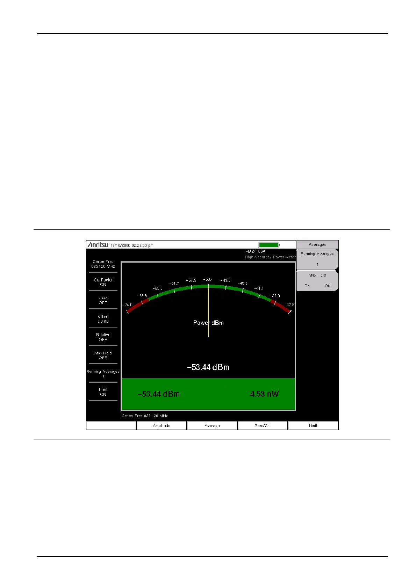
Task: Click the blank first bottom softkey
Action: tap(111, 426)
